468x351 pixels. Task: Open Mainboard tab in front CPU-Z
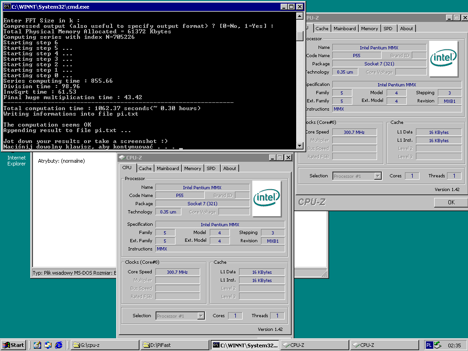pos(168,168)
